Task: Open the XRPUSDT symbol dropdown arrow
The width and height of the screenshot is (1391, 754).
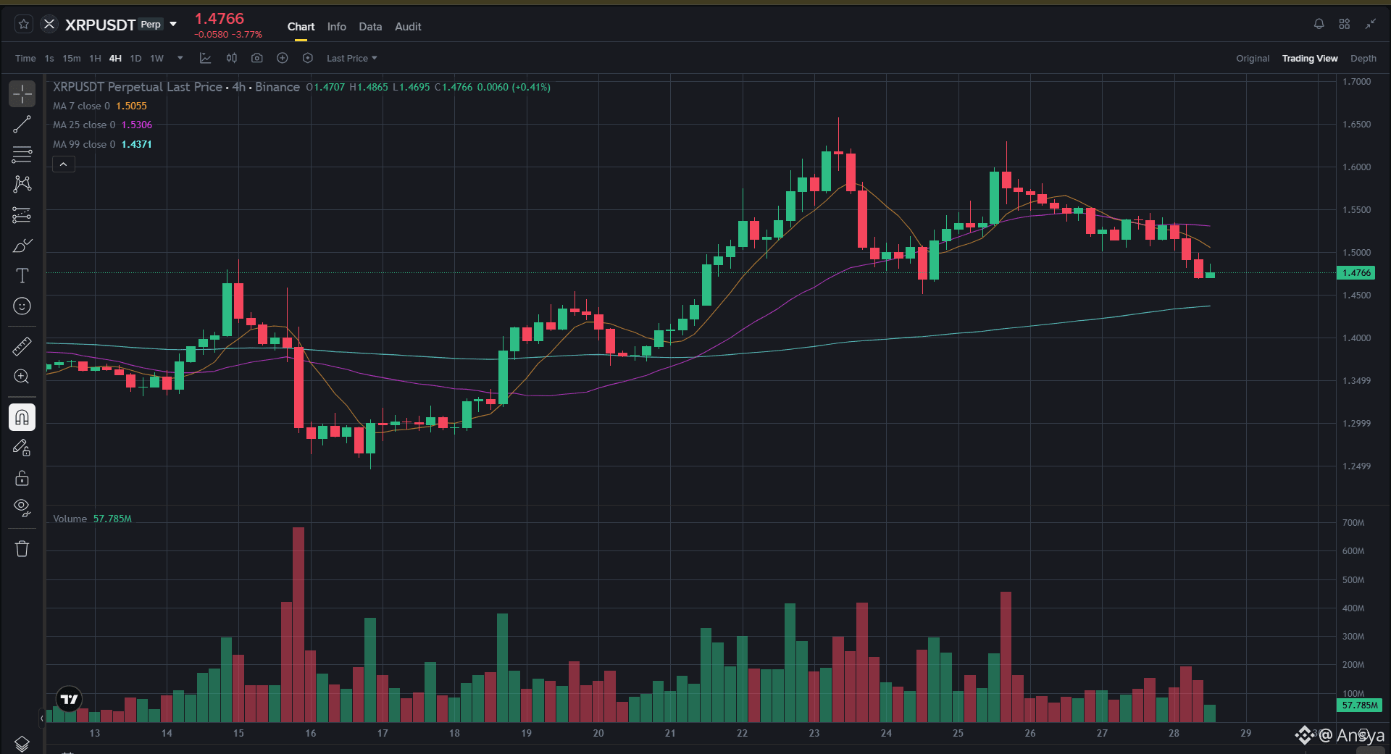Action: [x=173, y=25]
